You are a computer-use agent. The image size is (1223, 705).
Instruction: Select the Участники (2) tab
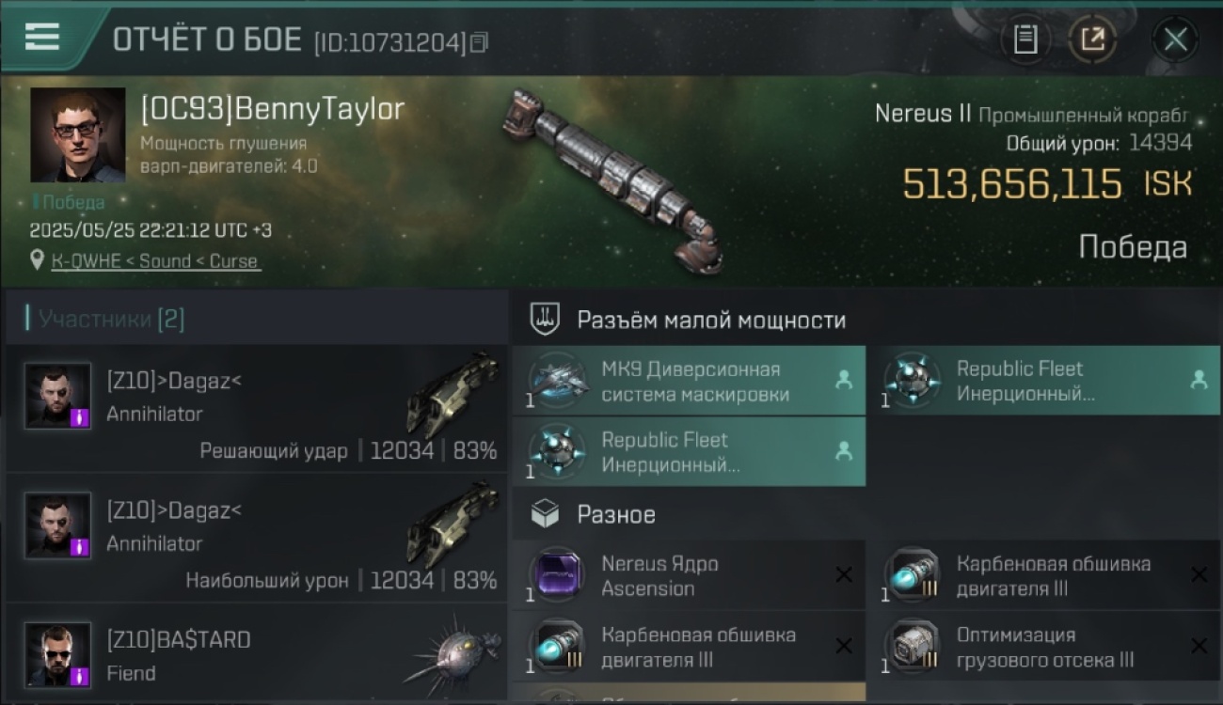(105, 319)
